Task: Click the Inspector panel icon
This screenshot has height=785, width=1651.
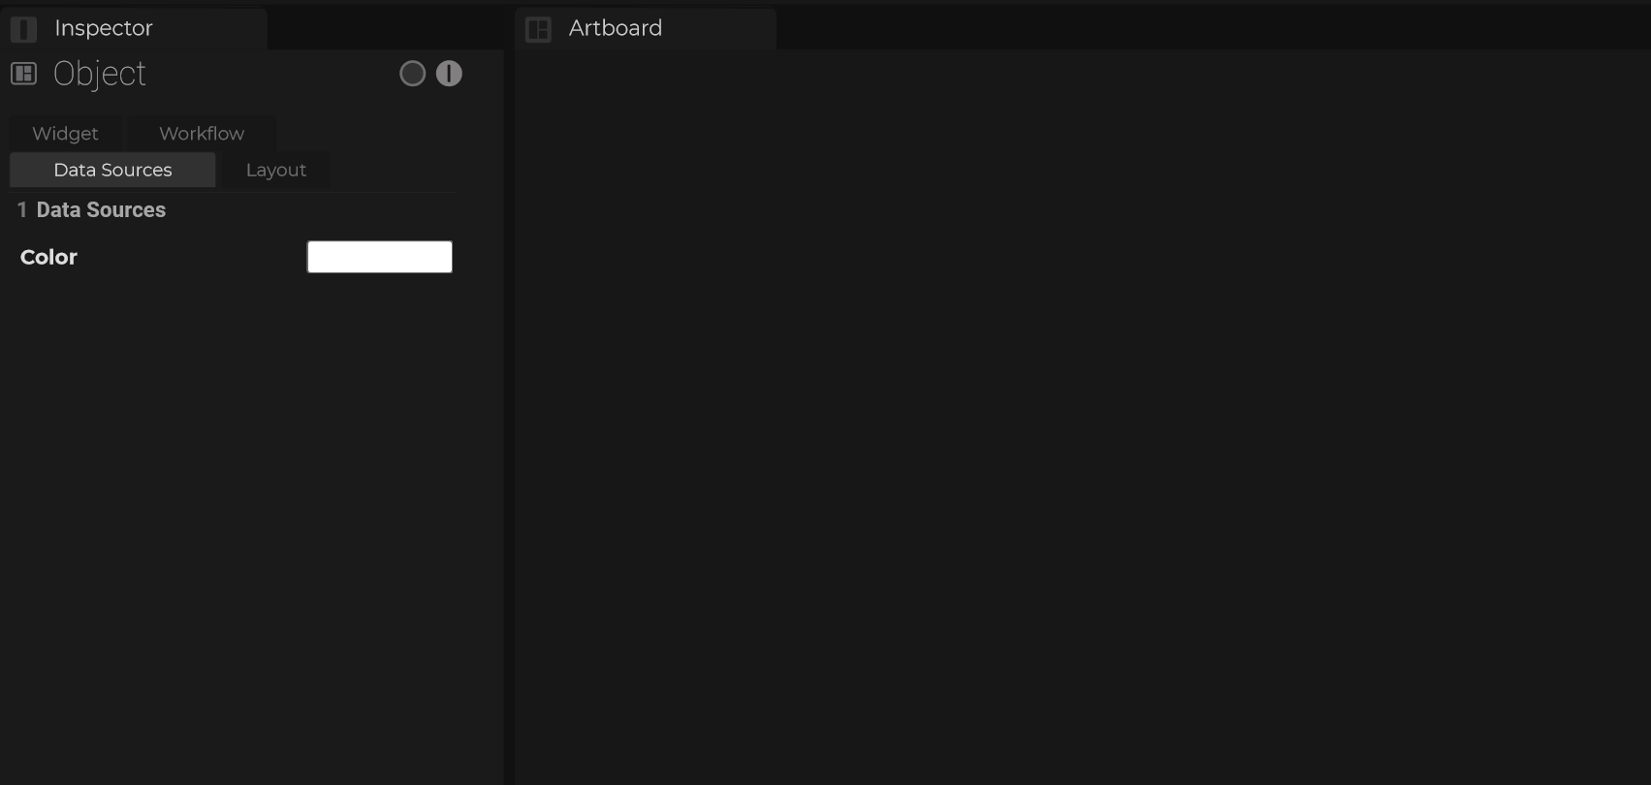Action: click(24, 29)
